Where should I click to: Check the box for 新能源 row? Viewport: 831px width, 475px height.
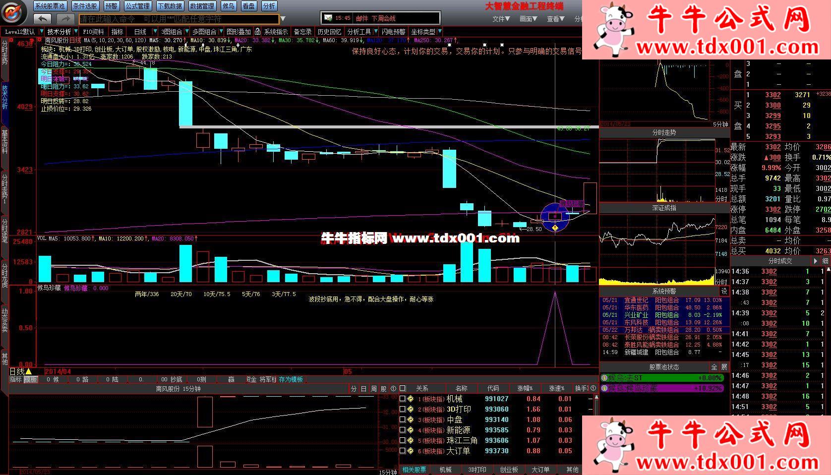(403, 430)
